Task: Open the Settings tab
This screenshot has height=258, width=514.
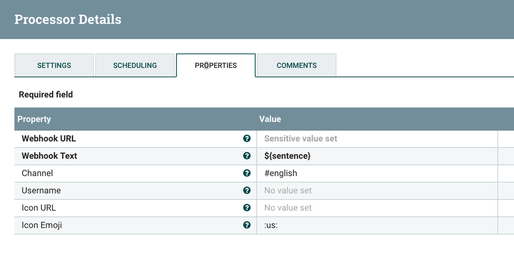Action: coord(54,65)
